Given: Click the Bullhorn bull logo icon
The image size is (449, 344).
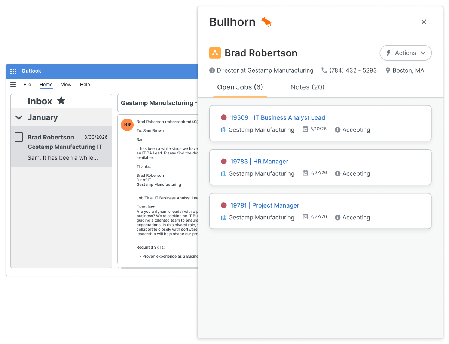Looking at the screenshot, I should [266, 22].
